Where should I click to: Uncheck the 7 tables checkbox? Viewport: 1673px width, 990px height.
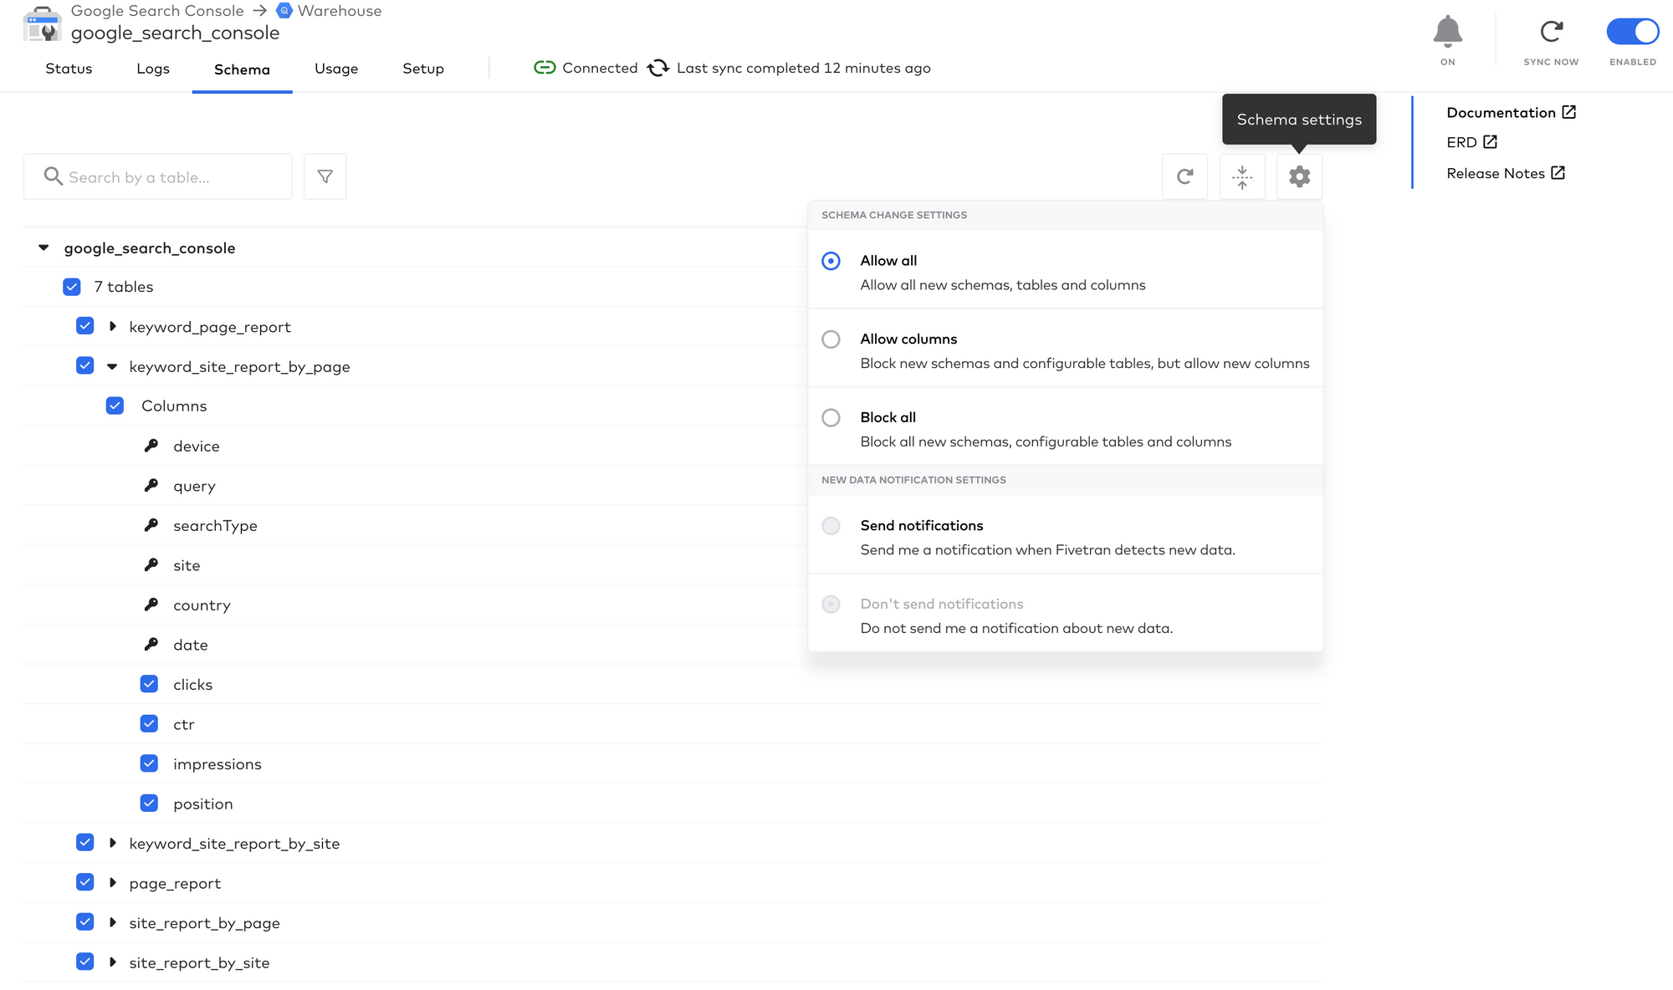[72, 287]
